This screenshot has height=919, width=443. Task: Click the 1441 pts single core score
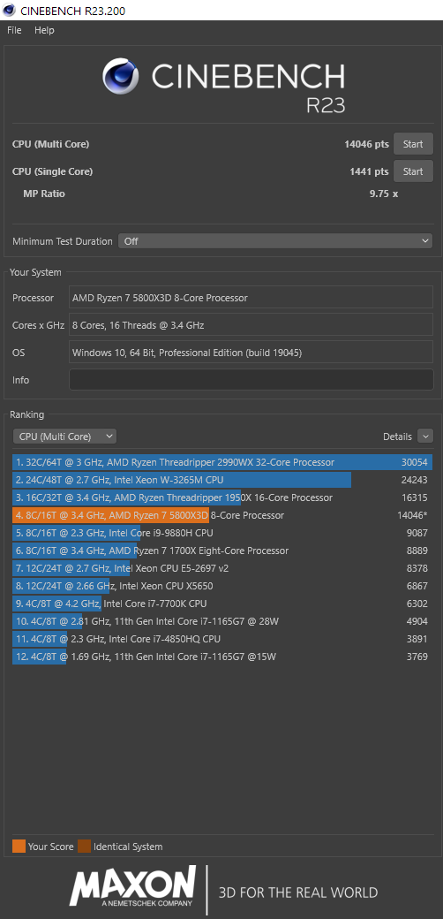[x=369, y=171]
